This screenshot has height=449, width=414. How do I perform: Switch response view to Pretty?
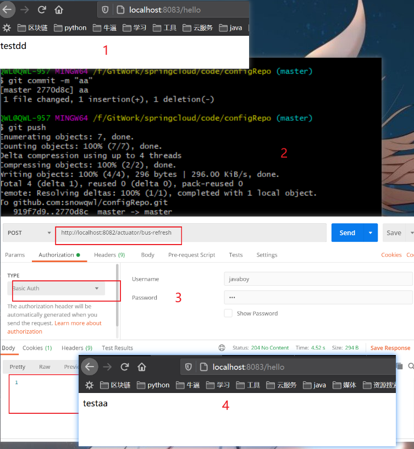(18, 367)
